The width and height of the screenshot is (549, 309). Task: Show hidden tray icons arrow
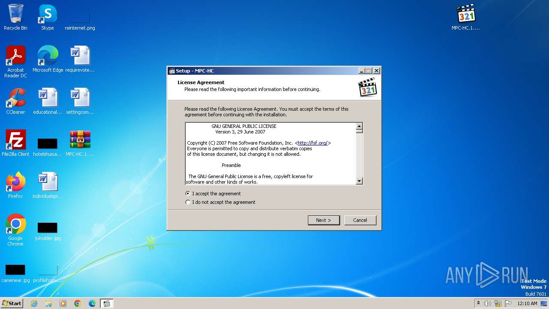tap(478, 303)
